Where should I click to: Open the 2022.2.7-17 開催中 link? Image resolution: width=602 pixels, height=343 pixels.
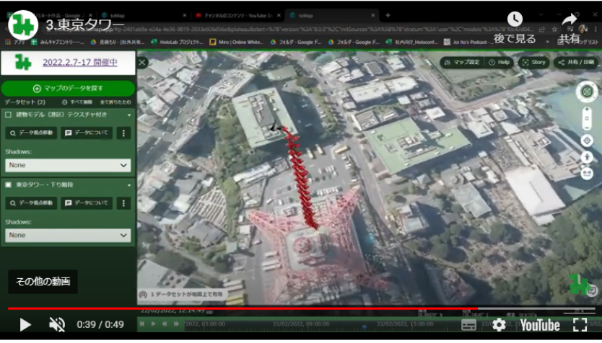tap(80, 63)
